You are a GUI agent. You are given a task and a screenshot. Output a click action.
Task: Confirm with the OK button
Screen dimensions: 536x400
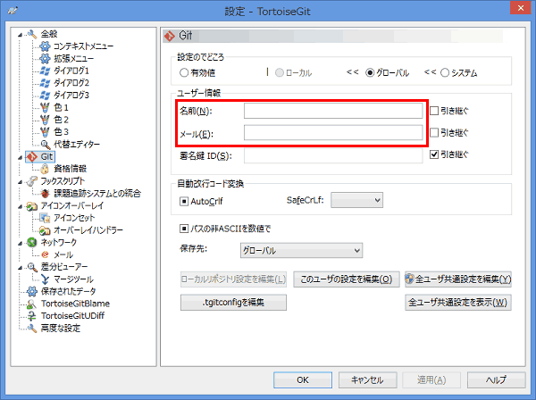pyautogui.click(x=303, y=379)
